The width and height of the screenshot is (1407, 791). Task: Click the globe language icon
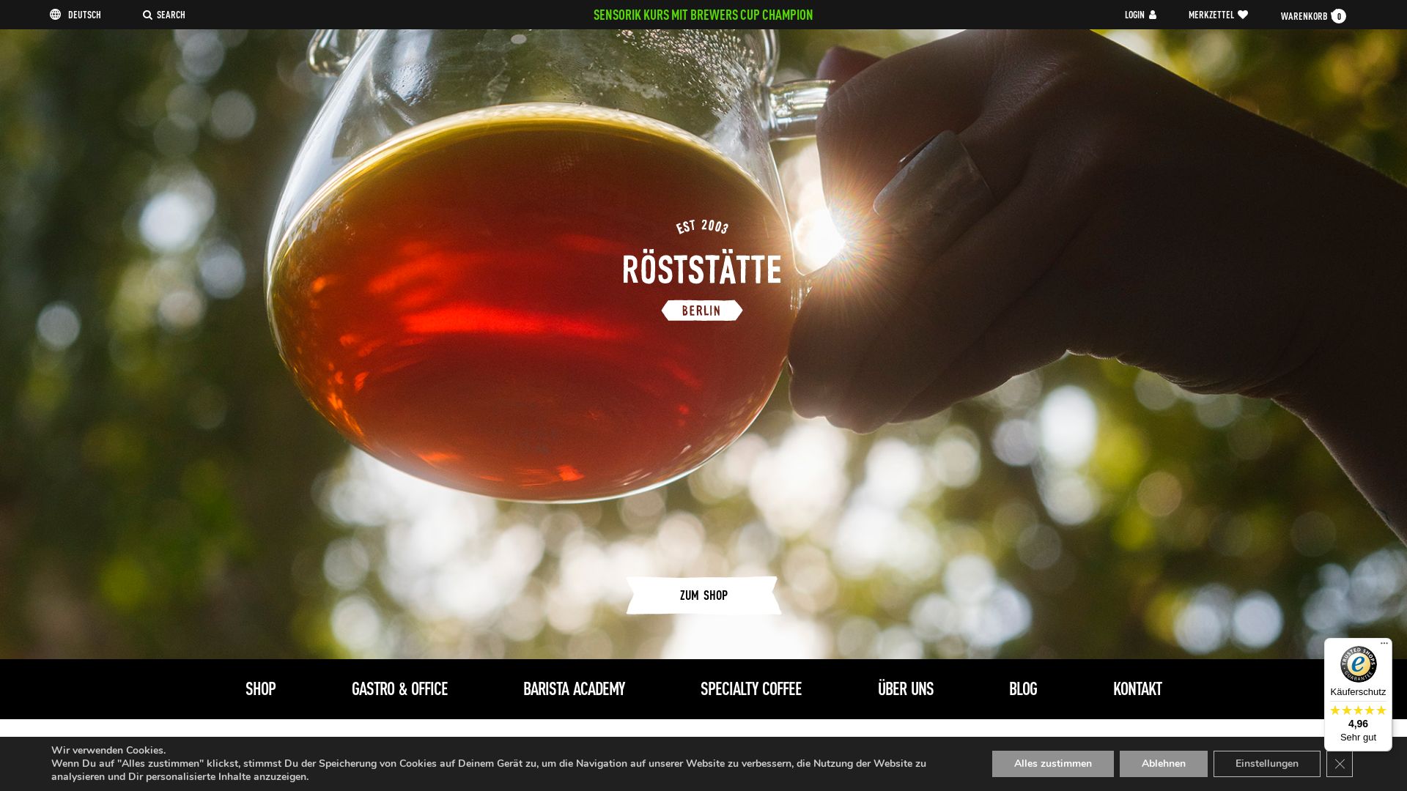pyautogui.click(x=55, y=15)
